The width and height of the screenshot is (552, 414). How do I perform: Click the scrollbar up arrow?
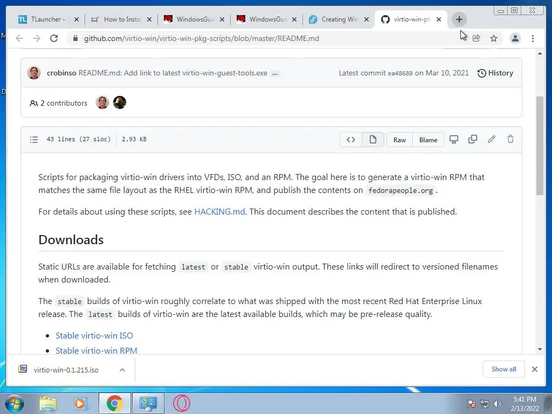(540, 53)
